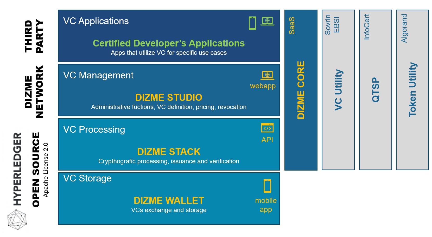Click the DIZME CORE vertical label
Image resolution: width=432 pixels, height=237 pixels.
pos(301,90)
